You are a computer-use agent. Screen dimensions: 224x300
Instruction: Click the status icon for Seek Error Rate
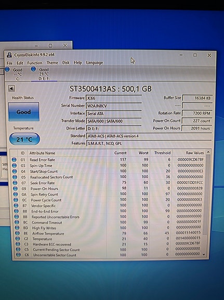point(15,183)
